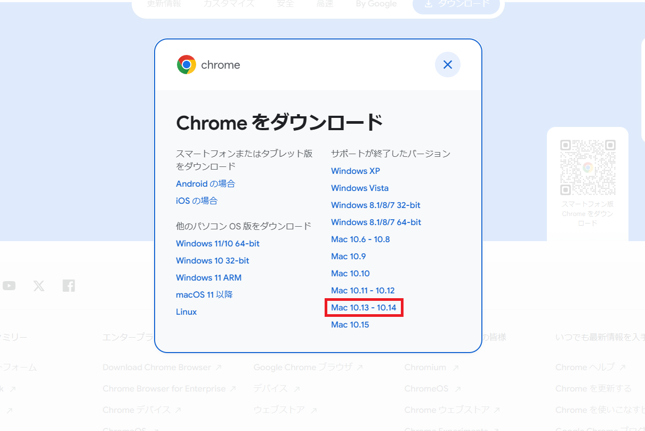Choose the Android の場合 link
The image size is (645, 431).
205,183
